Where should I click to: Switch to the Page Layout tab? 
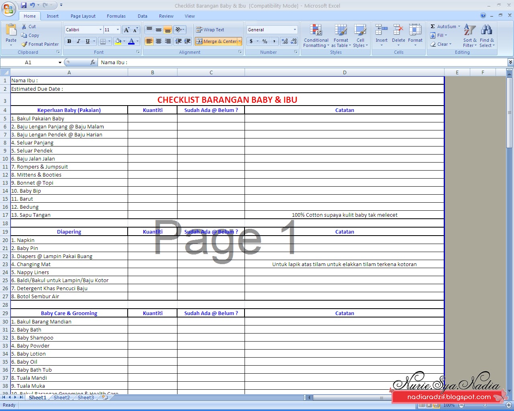pos(83,16)
